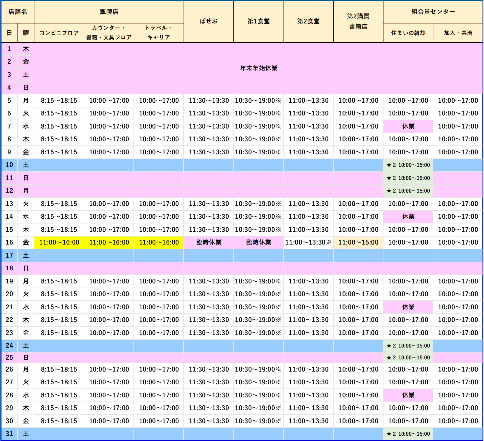This screenshot has width=484, height=441.
Task: Click the ぱせお column header
Action: pyautogui.click(x=208, y=21)
